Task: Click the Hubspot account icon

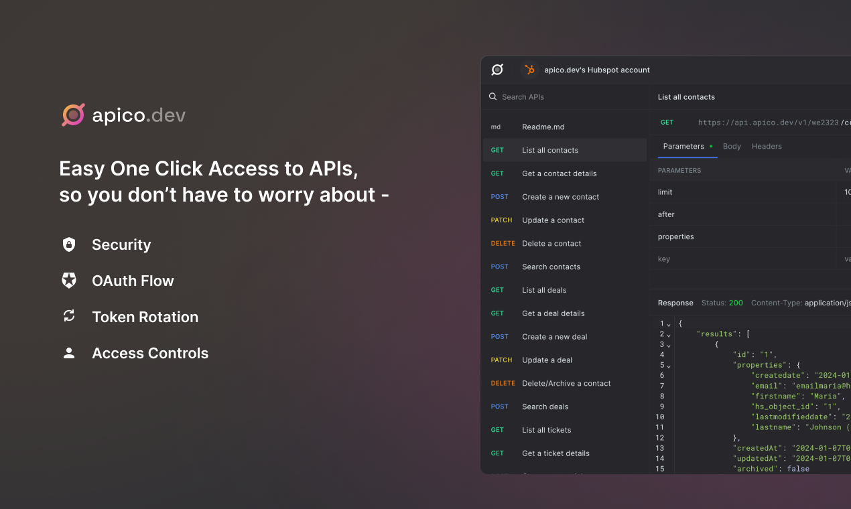Action: click(529, 70)
